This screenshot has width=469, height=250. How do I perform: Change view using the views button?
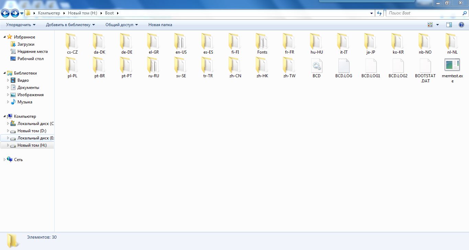[x=430, y=25]
